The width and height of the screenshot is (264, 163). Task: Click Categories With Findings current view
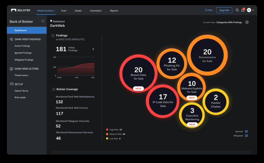229,22
